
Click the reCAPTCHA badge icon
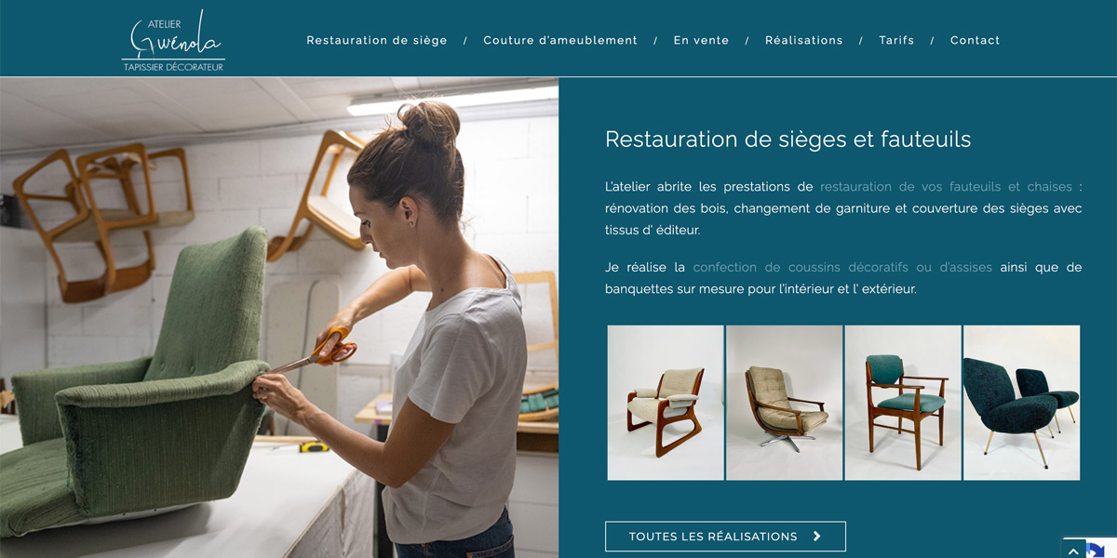1097,549
